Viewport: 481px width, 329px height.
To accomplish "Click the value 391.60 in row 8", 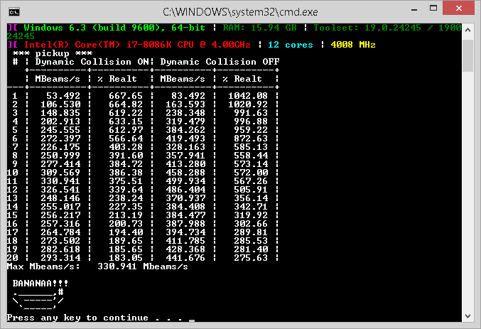I will point(126,156).
